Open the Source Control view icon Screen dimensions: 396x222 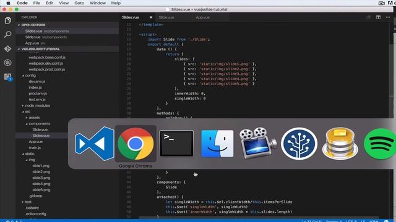coord(7,49)
